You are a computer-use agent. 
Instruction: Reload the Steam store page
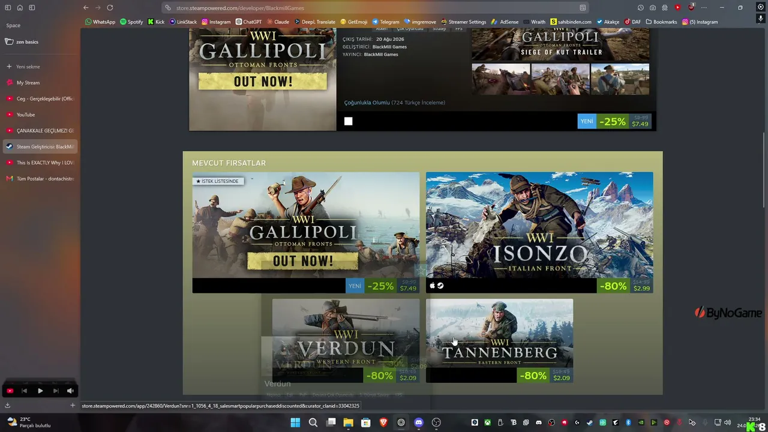tap(110, 8)
